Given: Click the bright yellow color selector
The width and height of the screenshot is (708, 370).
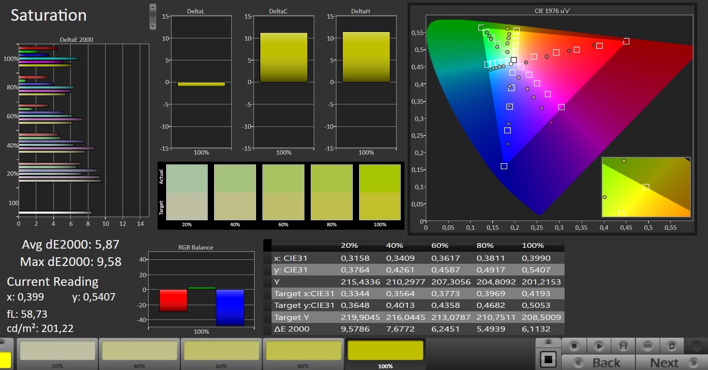Looking at the screenshot, I should click(x=5, y=360).
